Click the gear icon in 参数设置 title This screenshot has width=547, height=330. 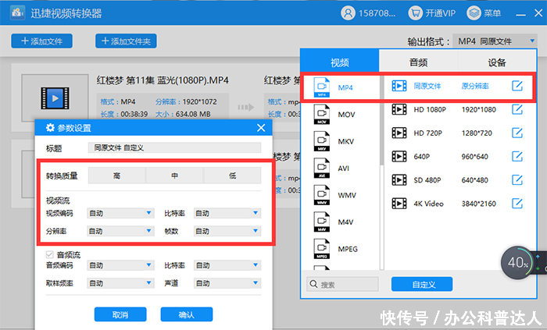50,128
